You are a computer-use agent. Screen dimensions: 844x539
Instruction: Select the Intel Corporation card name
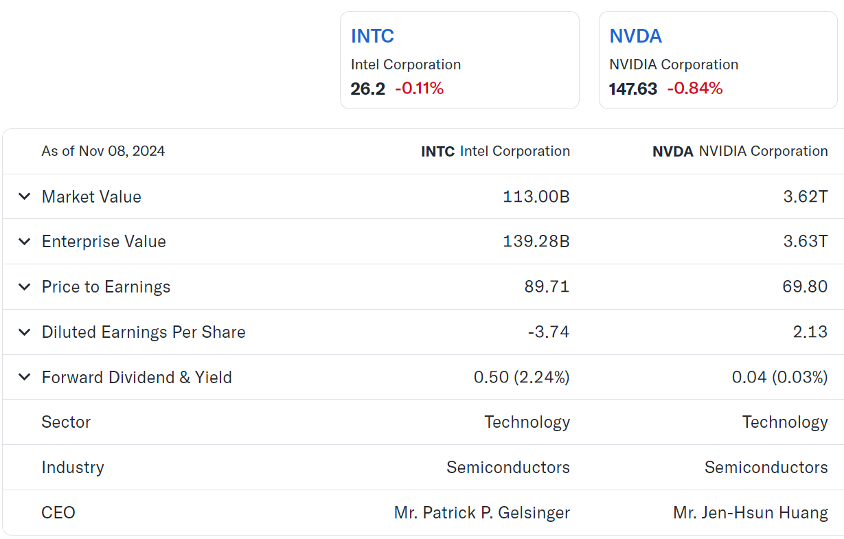coord(406,65)
